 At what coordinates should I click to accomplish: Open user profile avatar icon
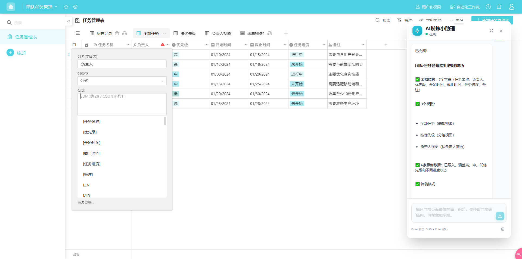512,7
